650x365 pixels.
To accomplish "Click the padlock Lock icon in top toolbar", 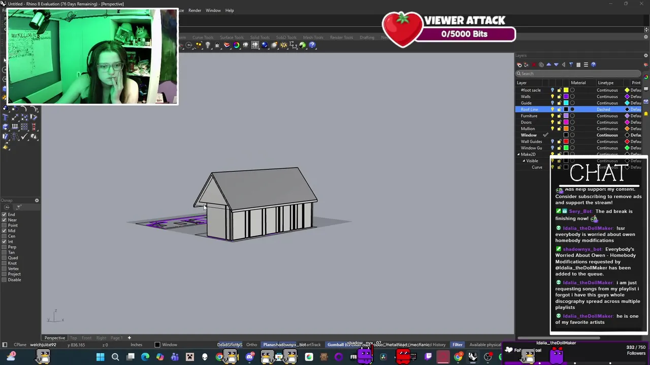I will (217, 45).
